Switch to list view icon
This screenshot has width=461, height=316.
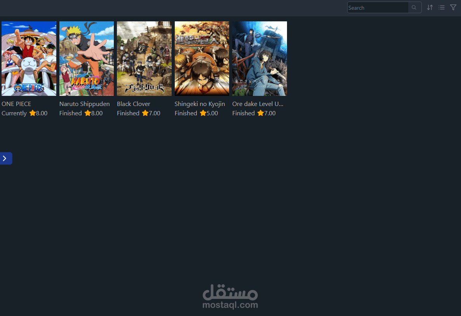(442, 7)
